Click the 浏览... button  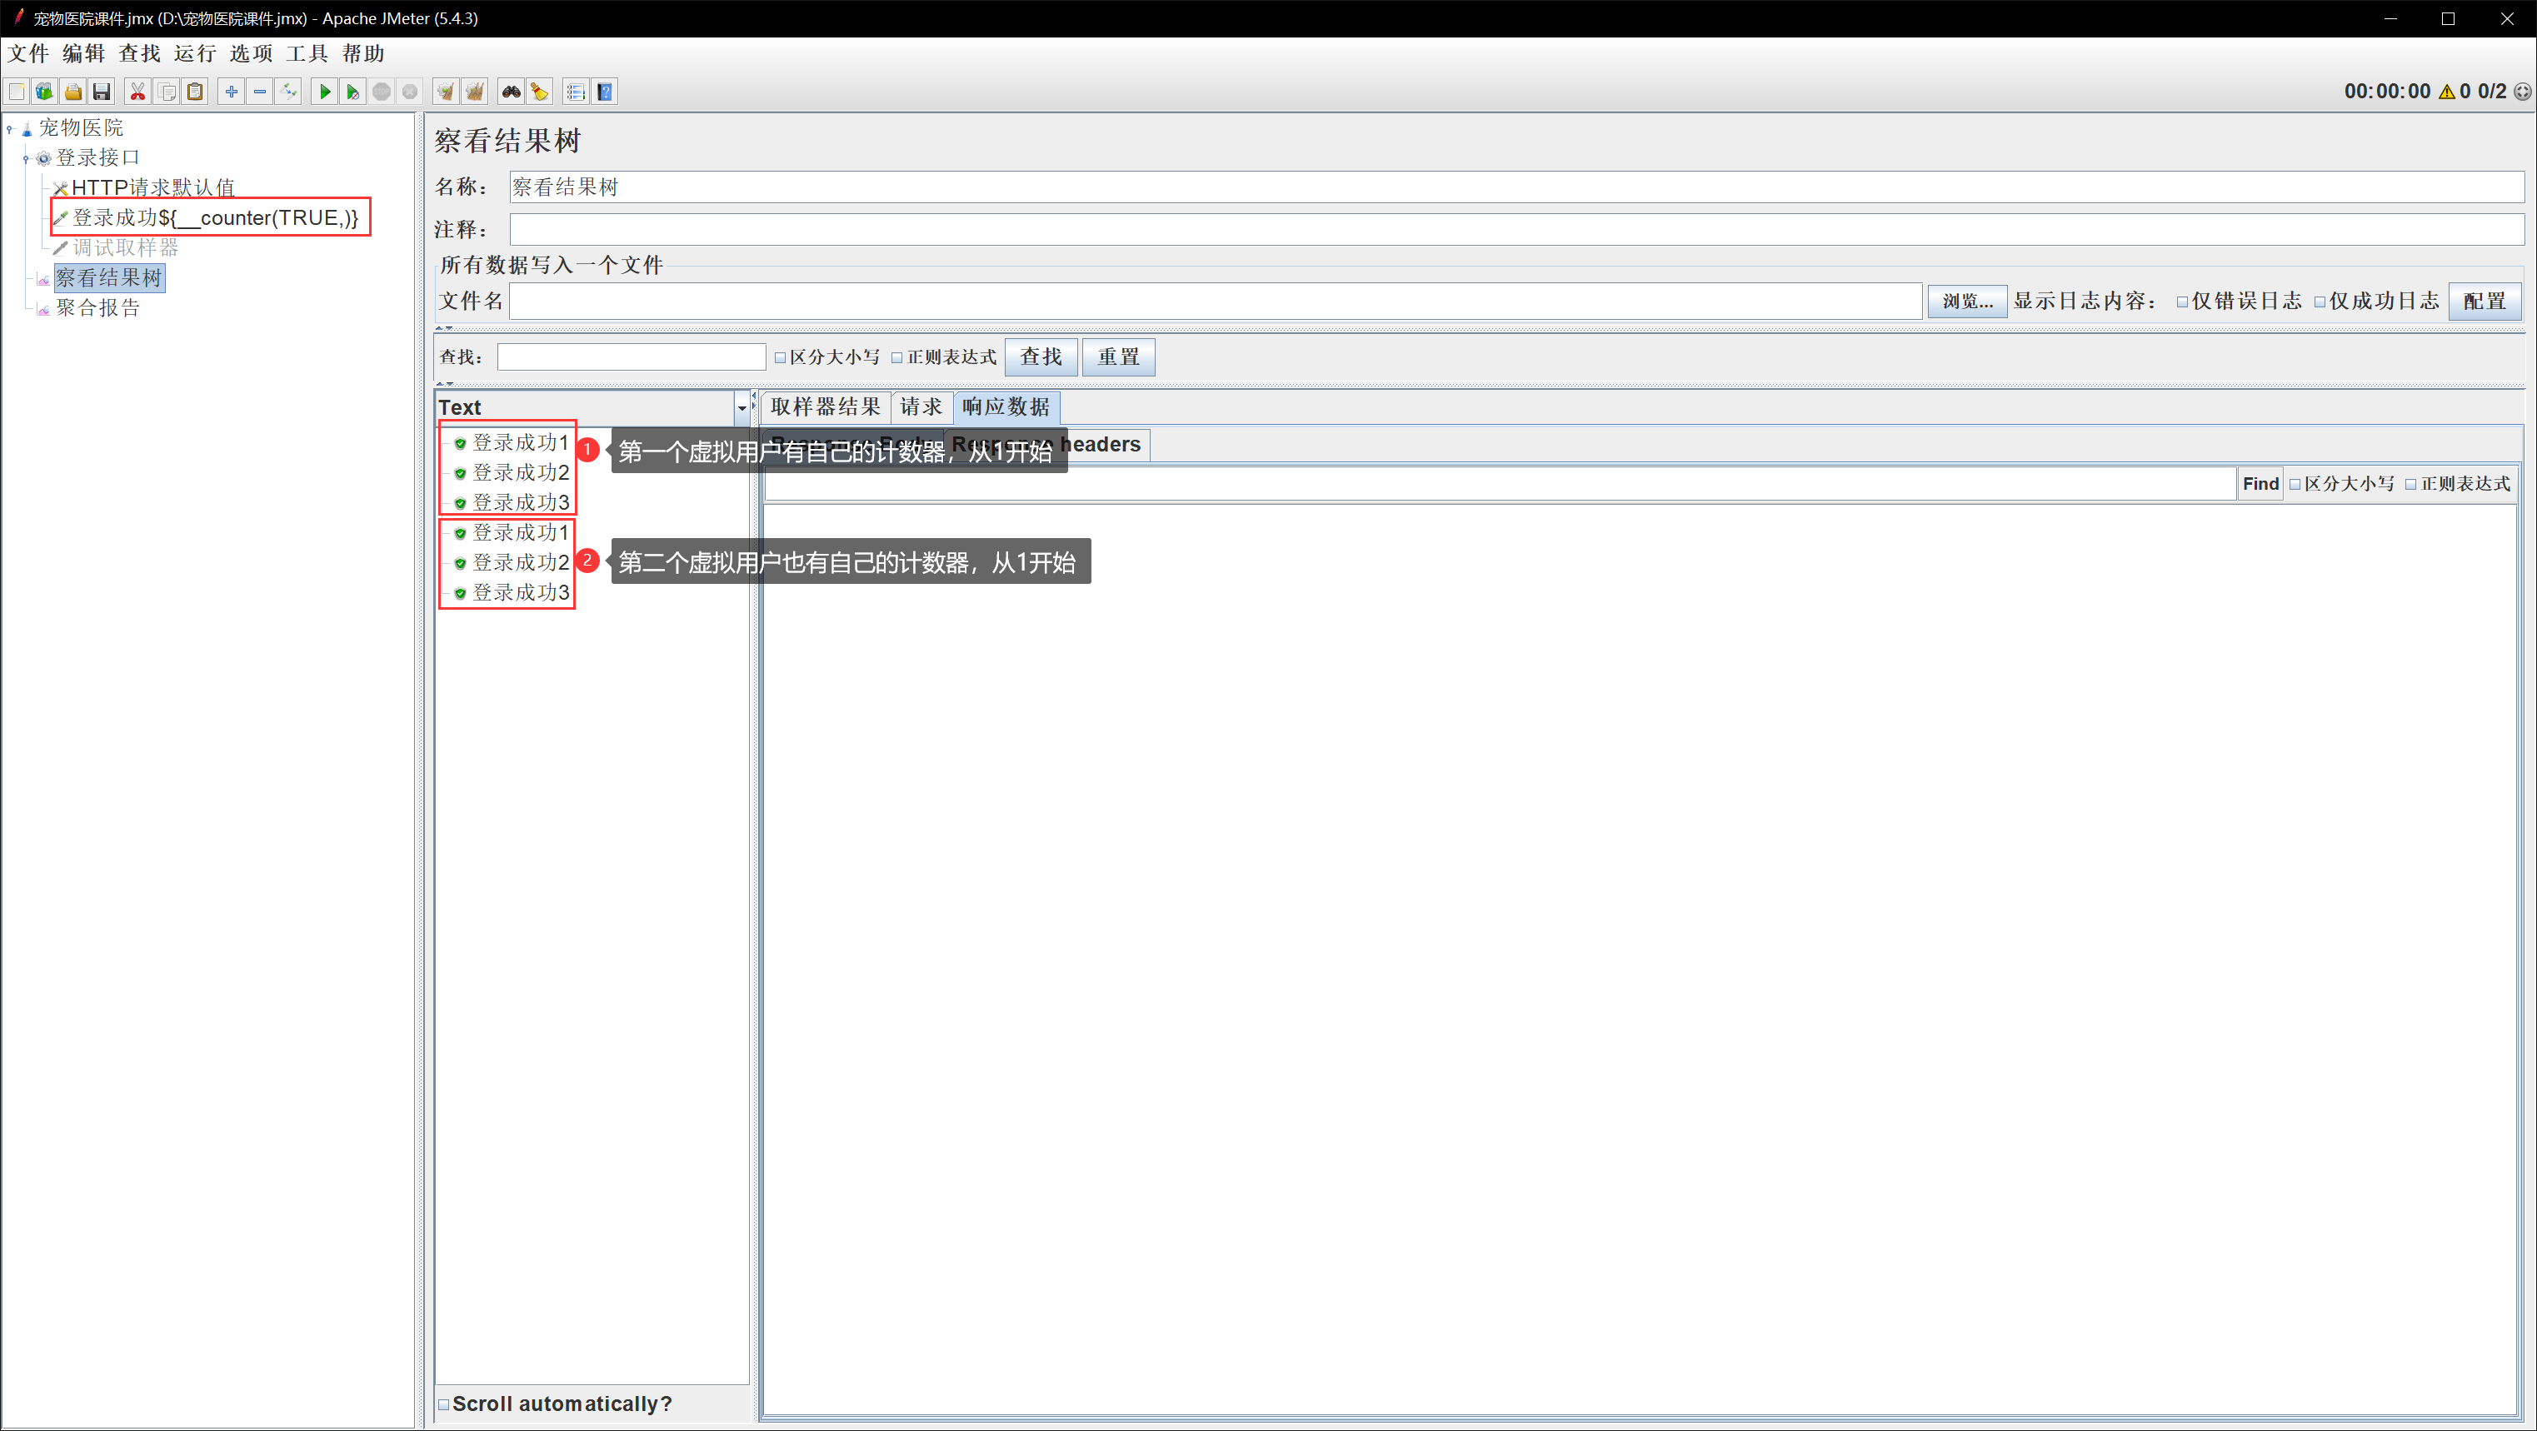[x=1967, y=302]
